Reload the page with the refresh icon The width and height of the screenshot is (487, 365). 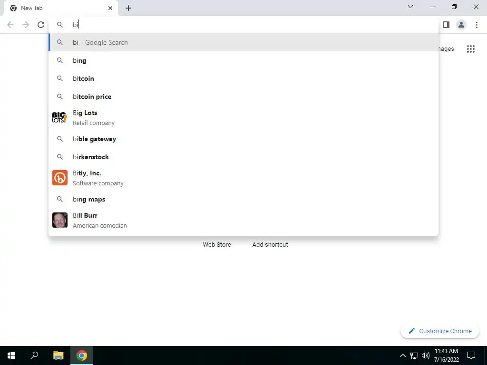pos(41,25)
